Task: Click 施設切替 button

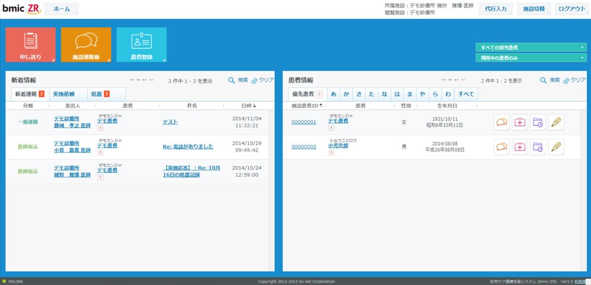Action: [x=534, y=9]
